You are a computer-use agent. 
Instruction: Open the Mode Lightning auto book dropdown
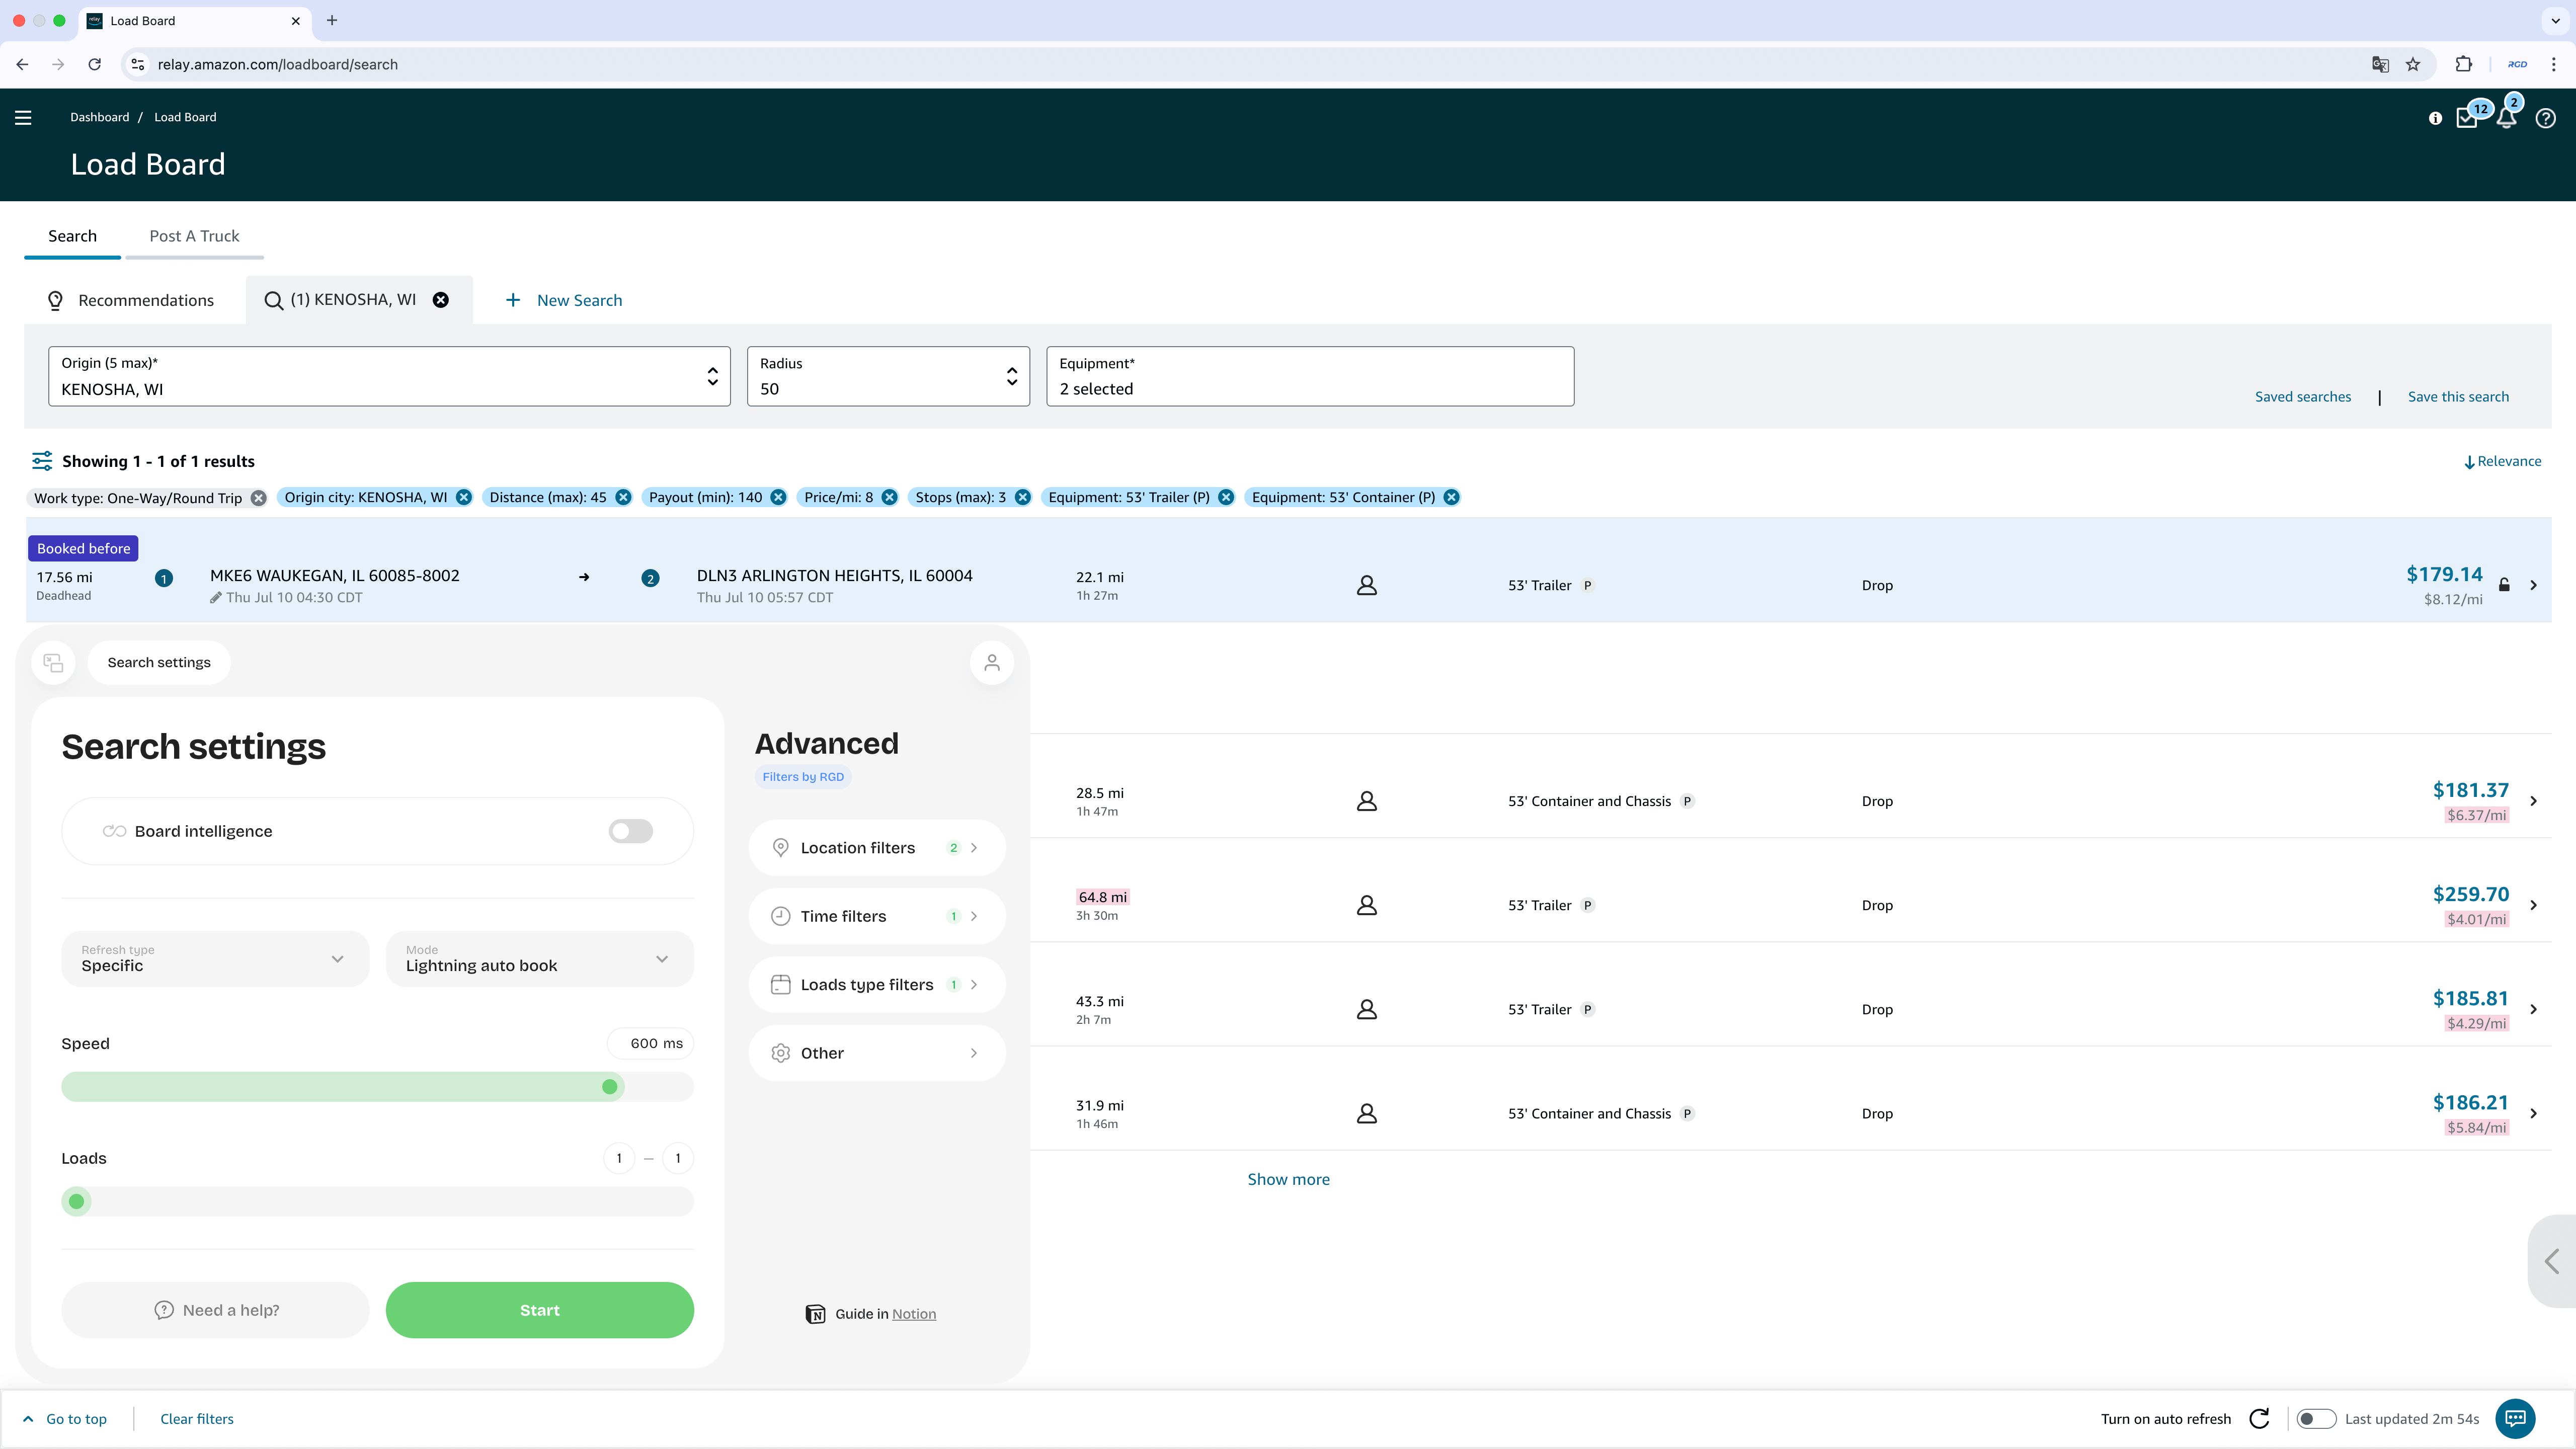(539, 959)
